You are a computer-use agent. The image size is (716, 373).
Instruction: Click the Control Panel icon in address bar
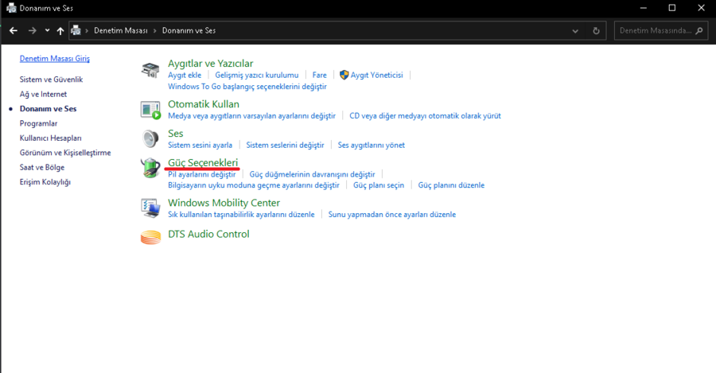pyautogui.click(x=76, y=30)
